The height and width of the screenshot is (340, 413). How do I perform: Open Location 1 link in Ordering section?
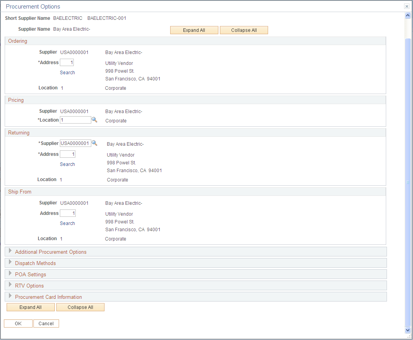(x=62, y=88)
